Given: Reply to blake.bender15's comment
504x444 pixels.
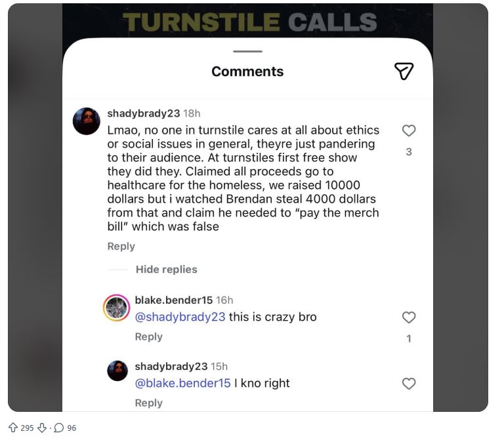Looking at the screenshot, I should click(149, 336).
